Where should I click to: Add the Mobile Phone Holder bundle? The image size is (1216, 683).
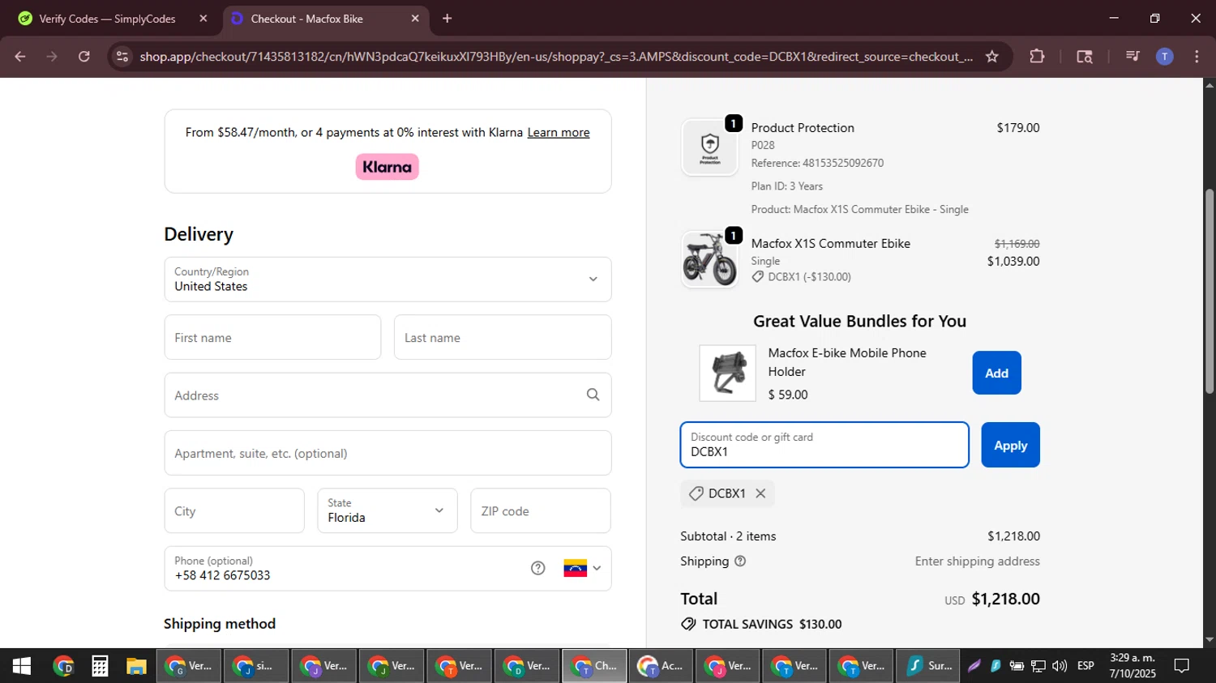click(x=996, y=373)
